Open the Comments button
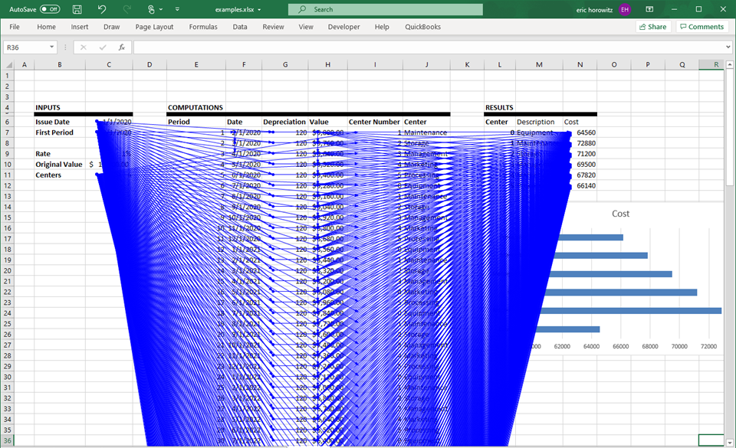 pyautogui.click(x=701, y=27)
